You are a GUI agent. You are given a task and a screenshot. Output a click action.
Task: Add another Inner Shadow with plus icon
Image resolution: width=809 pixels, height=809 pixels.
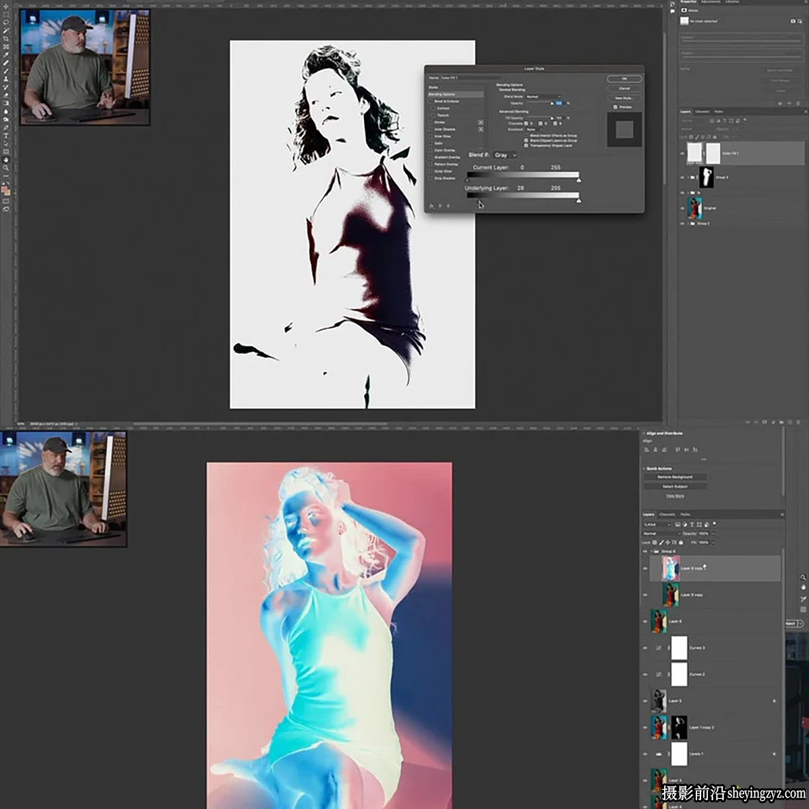pyautogui.click(x=481, y=129)
